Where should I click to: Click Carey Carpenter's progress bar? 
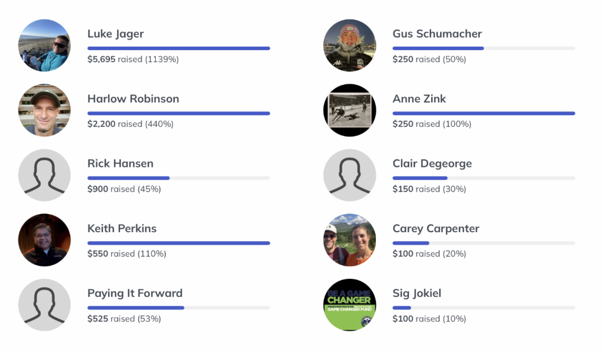point(483,243)
